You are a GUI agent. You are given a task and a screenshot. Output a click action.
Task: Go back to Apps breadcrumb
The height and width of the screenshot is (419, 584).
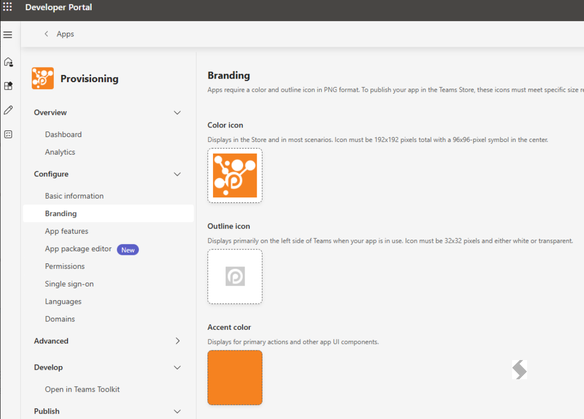tap(65, 34)
